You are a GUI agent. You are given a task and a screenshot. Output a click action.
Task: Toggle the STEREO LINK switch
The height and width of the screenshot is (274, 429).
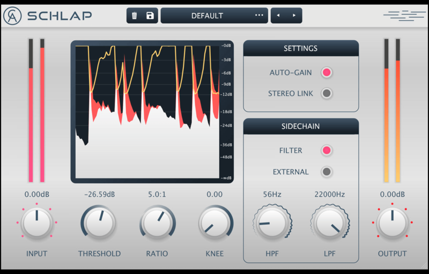click(x=327, y=93)
